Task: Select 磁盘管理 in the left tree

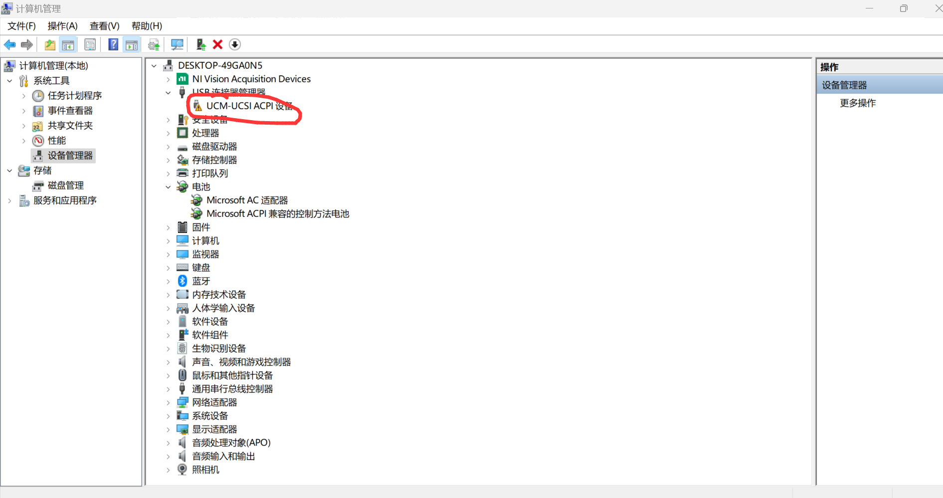Action: coord(65,185)
